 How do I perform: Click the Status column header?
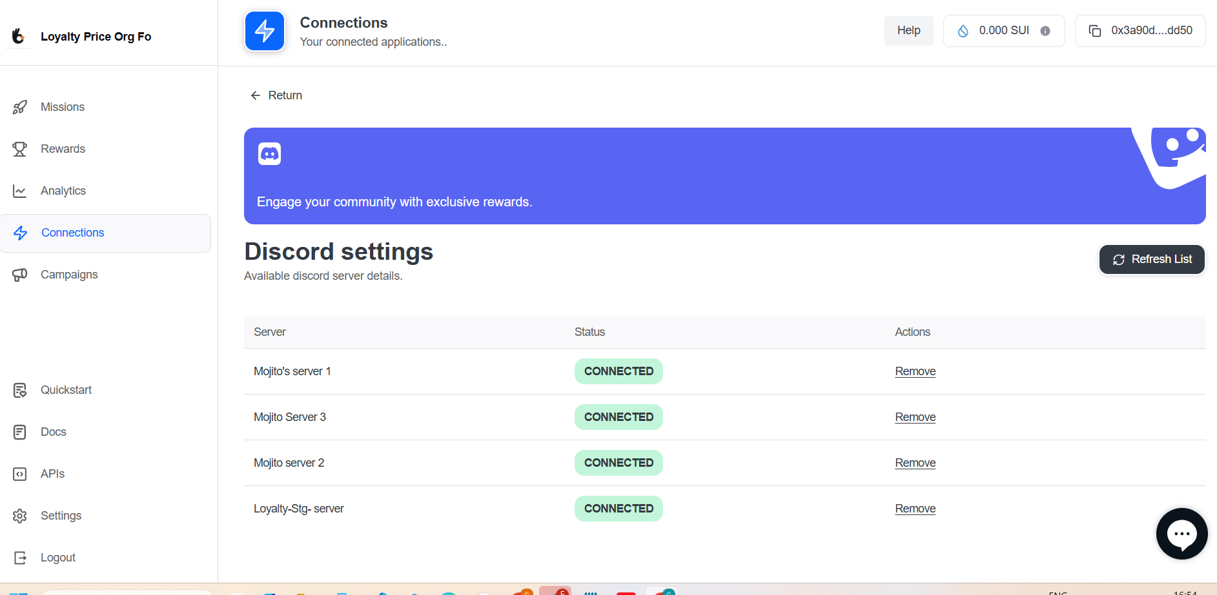point(589,332)
